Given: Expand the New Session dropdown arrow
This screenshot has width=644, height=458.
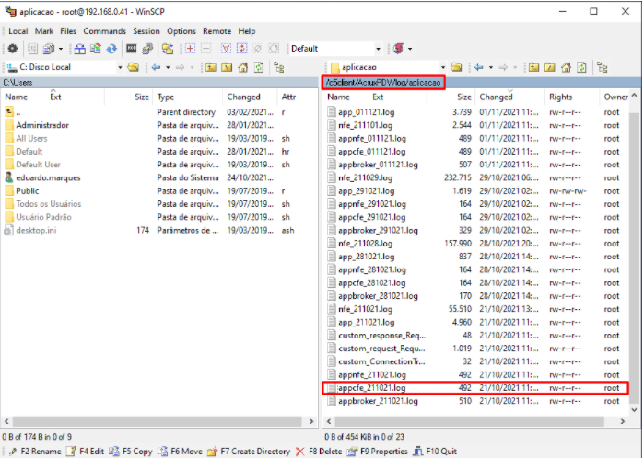Looking at the screenshot, I should click(410, 50).
